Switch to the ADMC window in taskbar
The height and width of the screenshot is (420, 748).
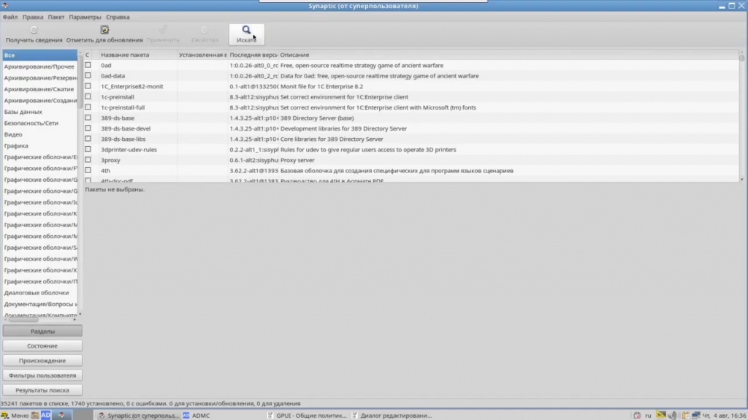click(196, 415)
